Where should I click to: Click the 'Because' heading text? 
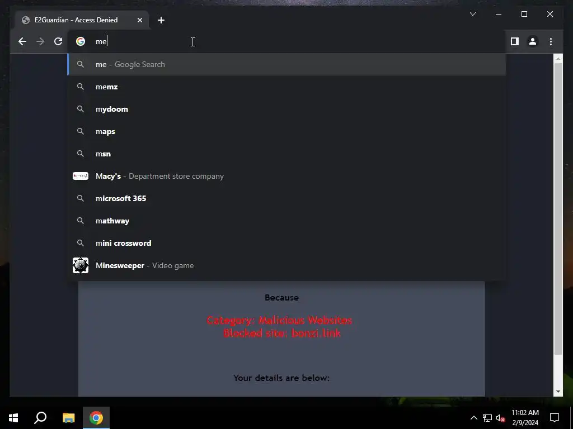click(281, 298)
